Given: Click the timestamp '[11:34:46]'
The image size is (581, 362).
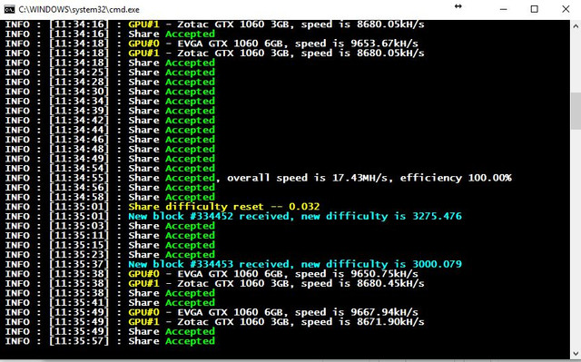Looking at the screenshot, I should 79,140.
